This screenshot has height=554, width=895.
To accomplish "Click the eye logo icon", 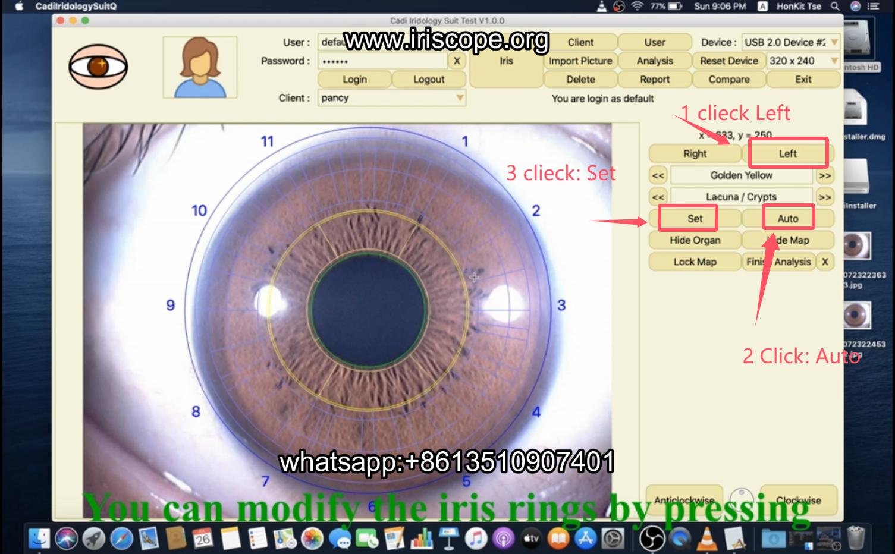I will click(x=98, y=67).
